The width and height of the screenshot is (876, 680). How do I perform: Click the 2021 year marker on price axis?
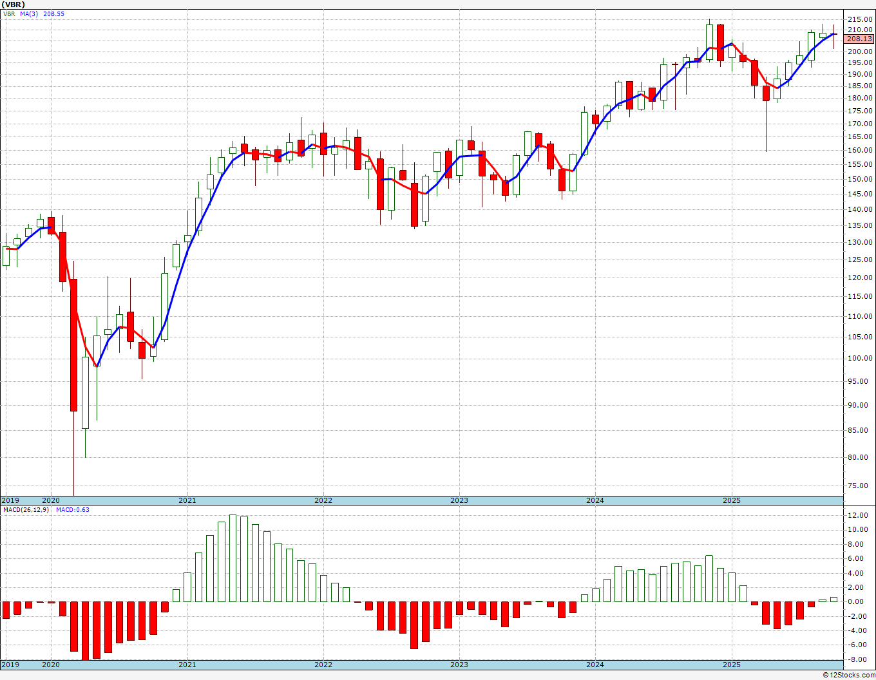tap(187, 500)
